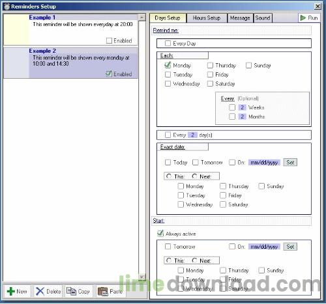Viewport: 326px width, 304px height.
Task: Uncheck Monday under Each
Action: [x=168, y=65]
